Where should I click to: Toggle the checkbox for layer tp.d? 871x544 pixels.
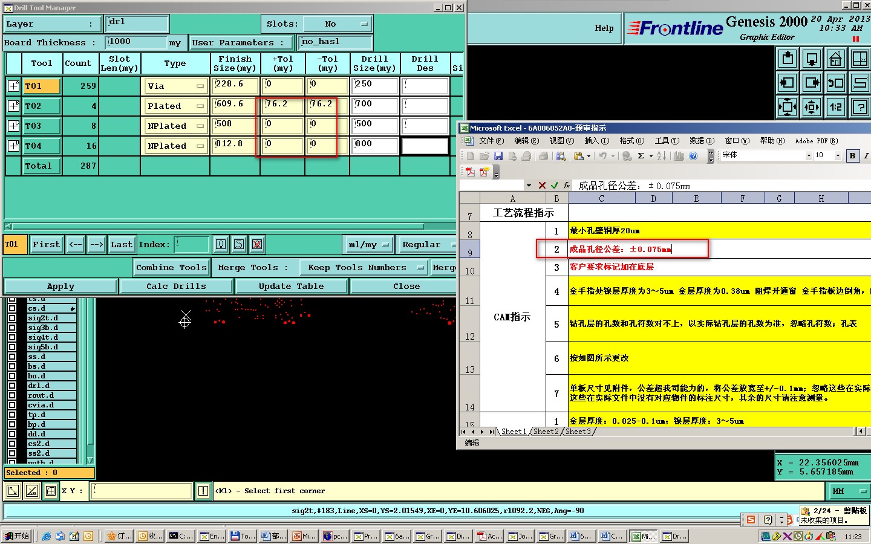tap(12, 415)
